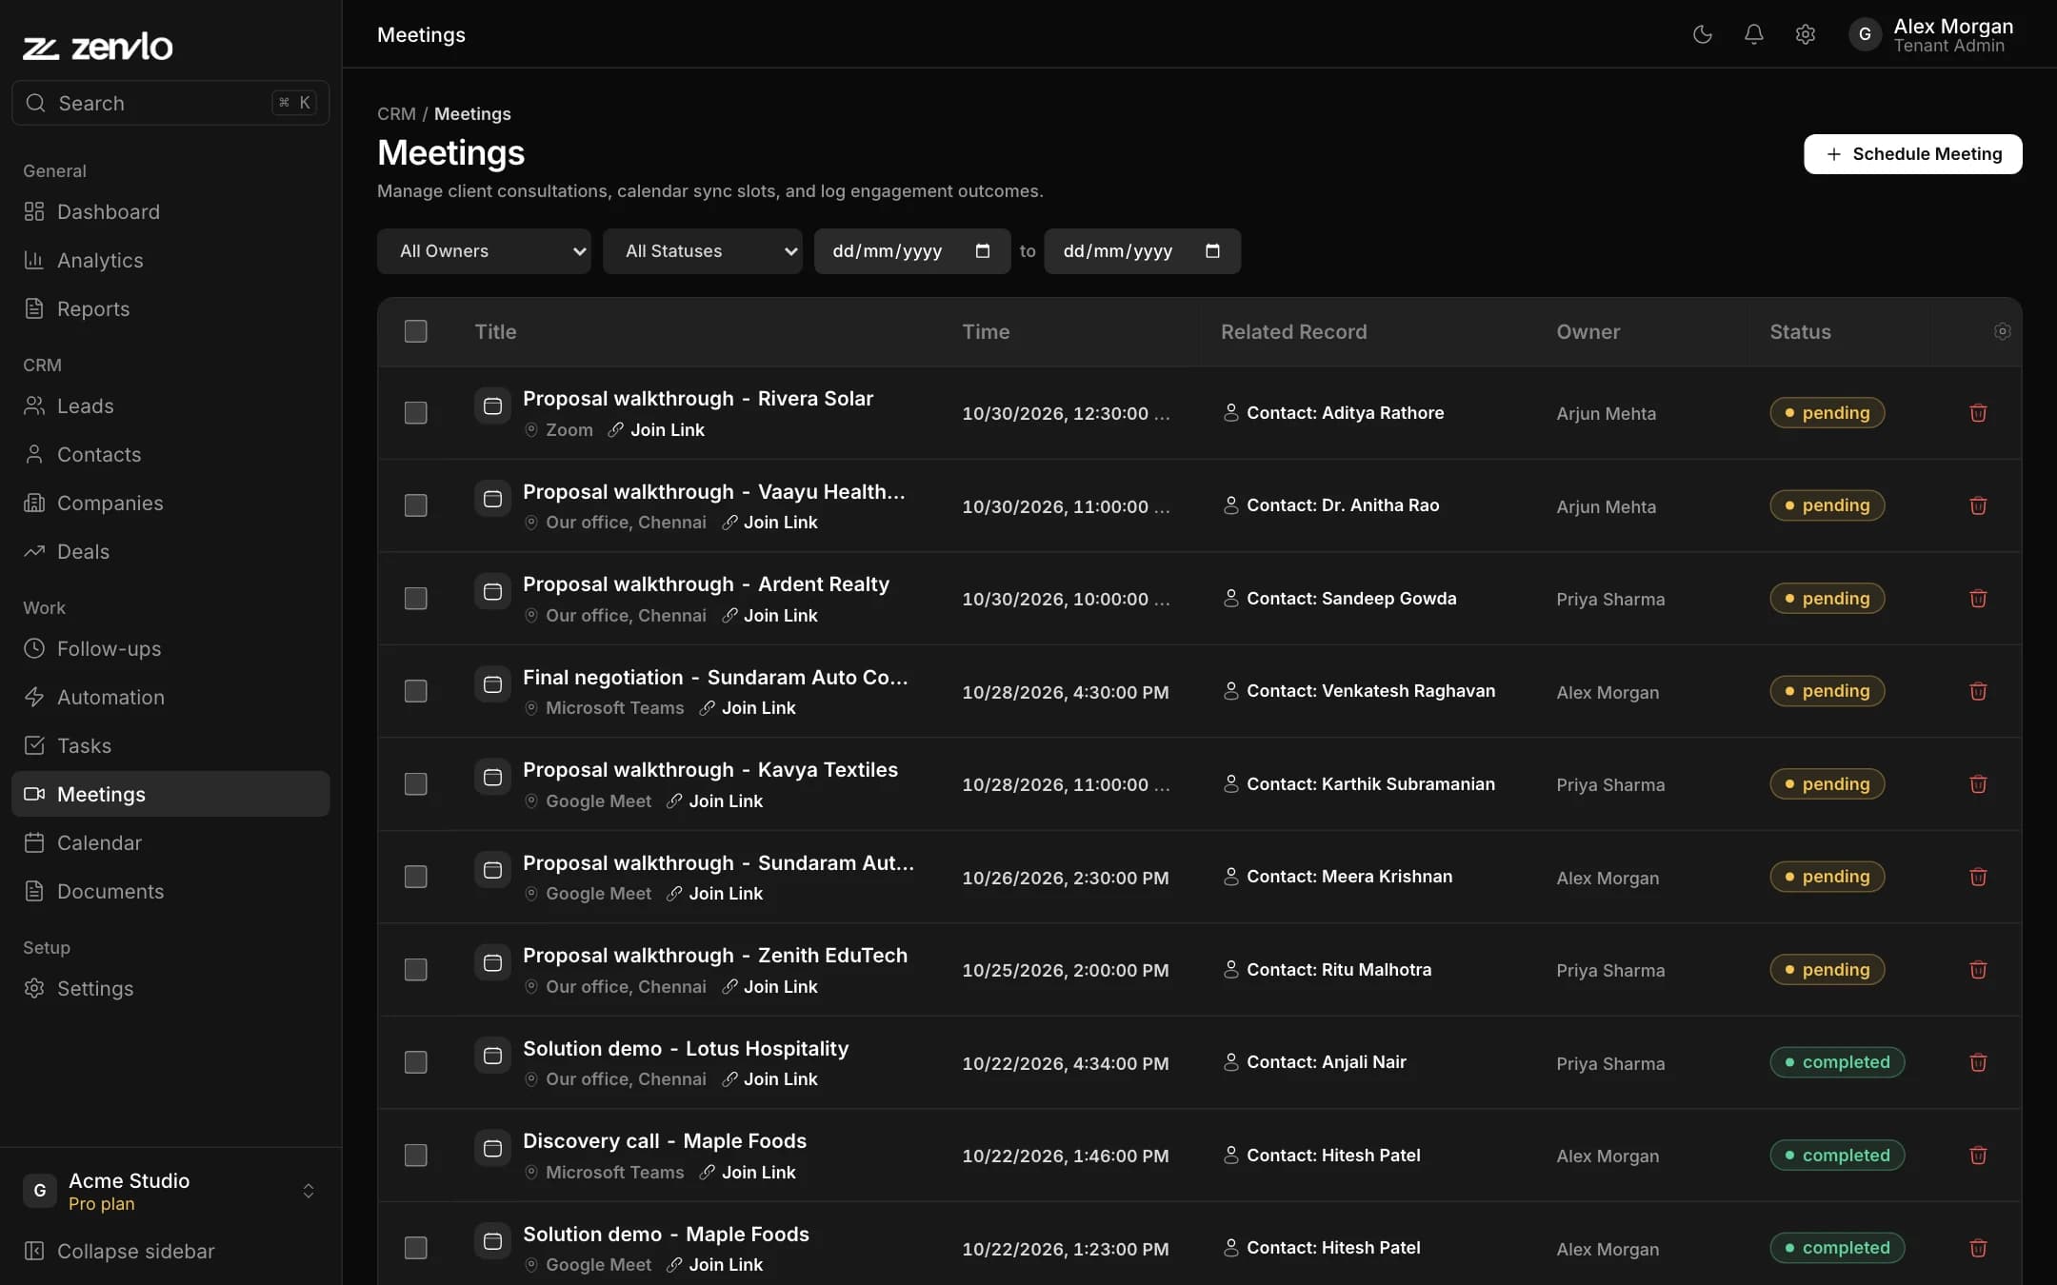The image size is (2057, 1285).
Task: Open Join Link for Solution demo Maple Foods
Action: pos(715,1265)
